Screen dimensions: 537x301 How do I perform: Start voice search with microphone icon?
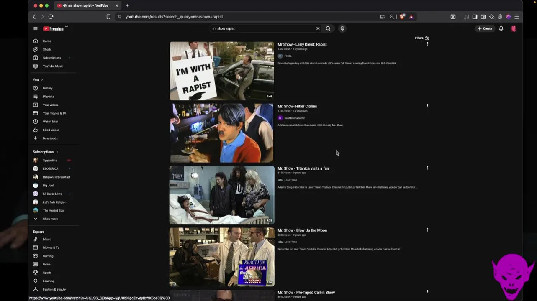click(x=342, y=28)
